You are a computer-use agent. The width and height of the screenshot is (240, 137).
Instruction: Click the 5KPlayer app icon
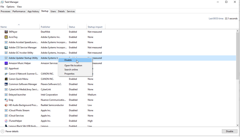6,32
